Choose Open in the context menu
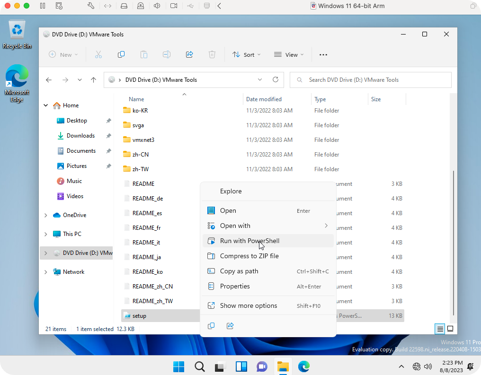 (x=268, y=210)
